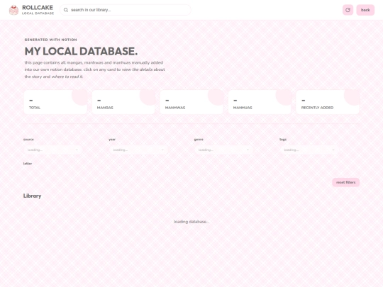This screenshot has width=383, height=287.
Task: Select the TOTAL stat card
Action: tap(55, 102)
